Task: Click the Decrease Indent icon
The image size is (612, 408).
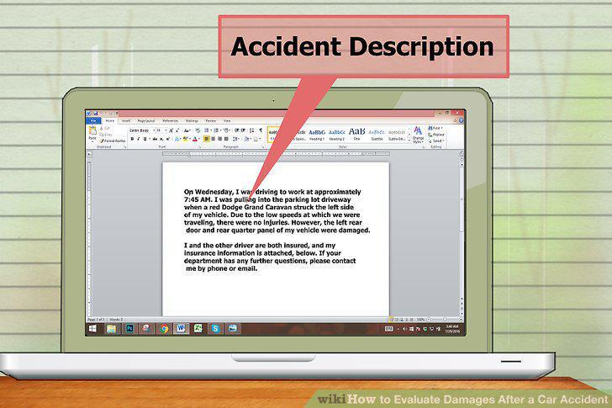Action: (236, 130)
